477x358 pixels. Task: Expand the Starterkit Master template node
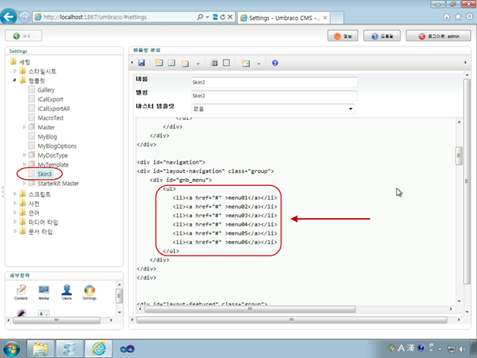(x=24, y=183)
